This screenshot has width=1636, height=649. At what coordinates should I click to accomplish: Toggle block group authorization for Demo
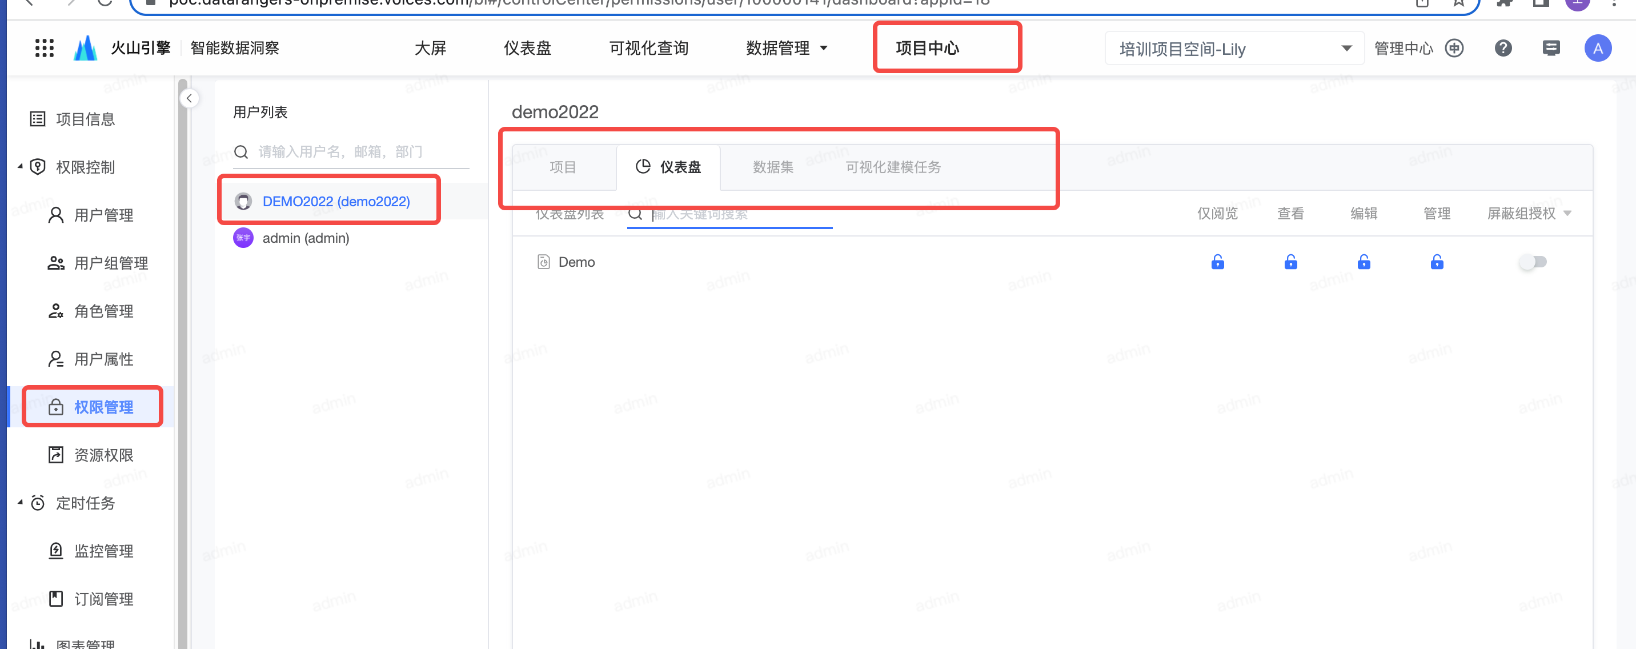[x=1532, y=262]
